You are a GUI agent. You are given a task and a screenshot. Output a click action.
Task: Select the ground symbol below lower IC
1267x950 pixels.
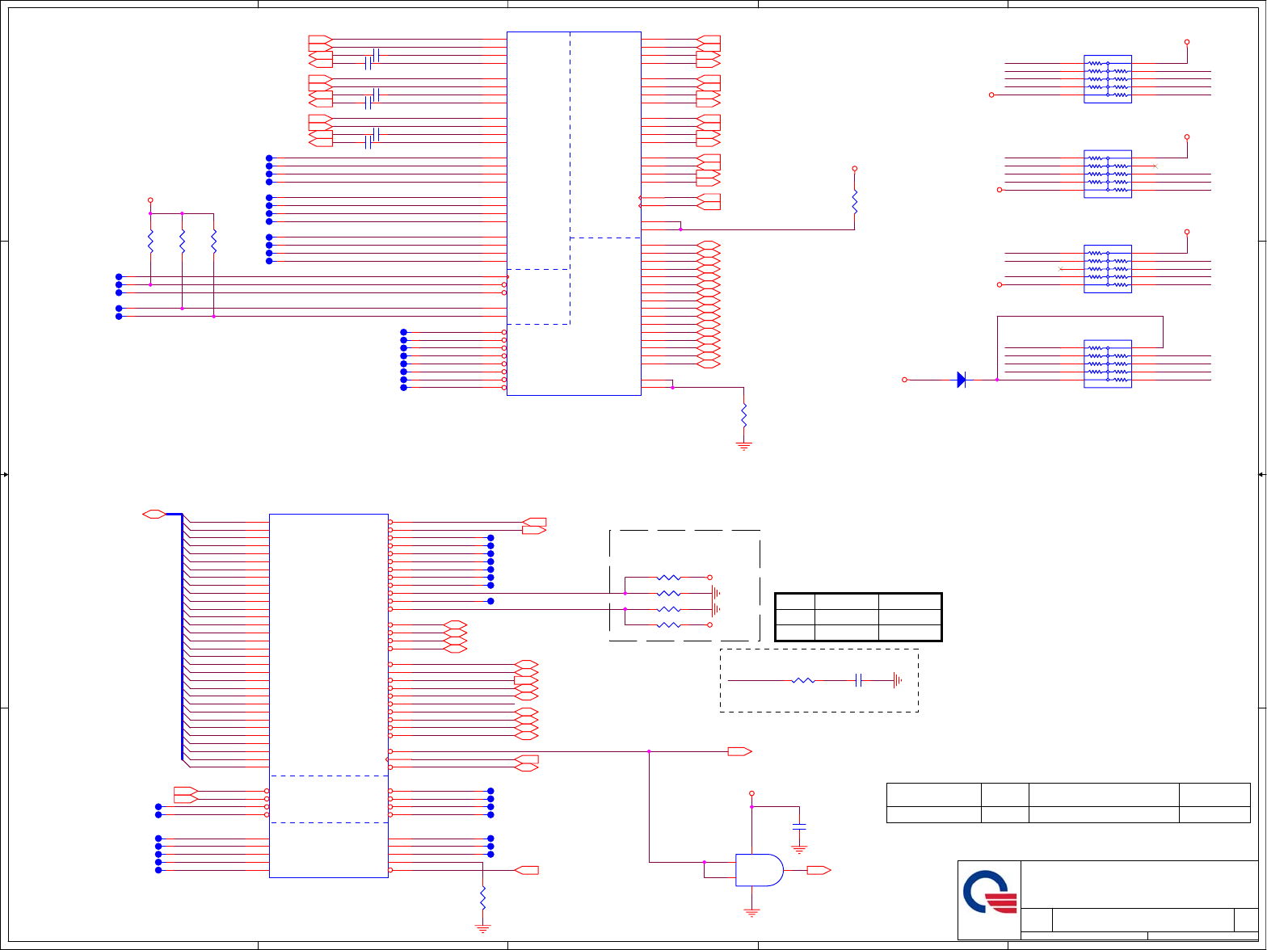[x=482, y=928]
